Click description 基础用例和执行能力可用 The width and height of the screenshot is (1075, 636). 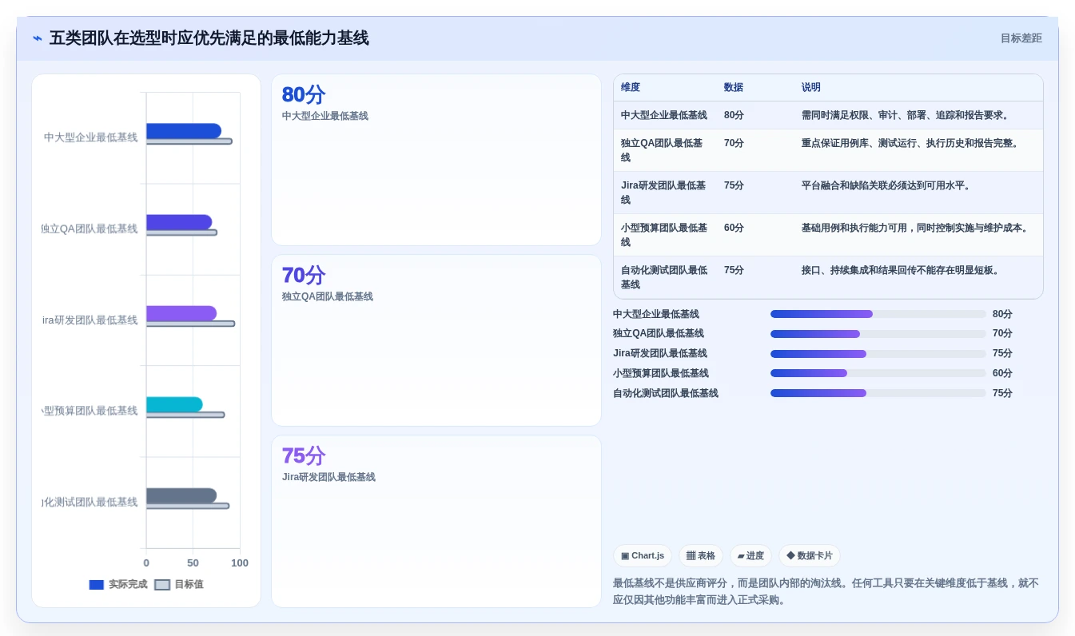(916, 228)
